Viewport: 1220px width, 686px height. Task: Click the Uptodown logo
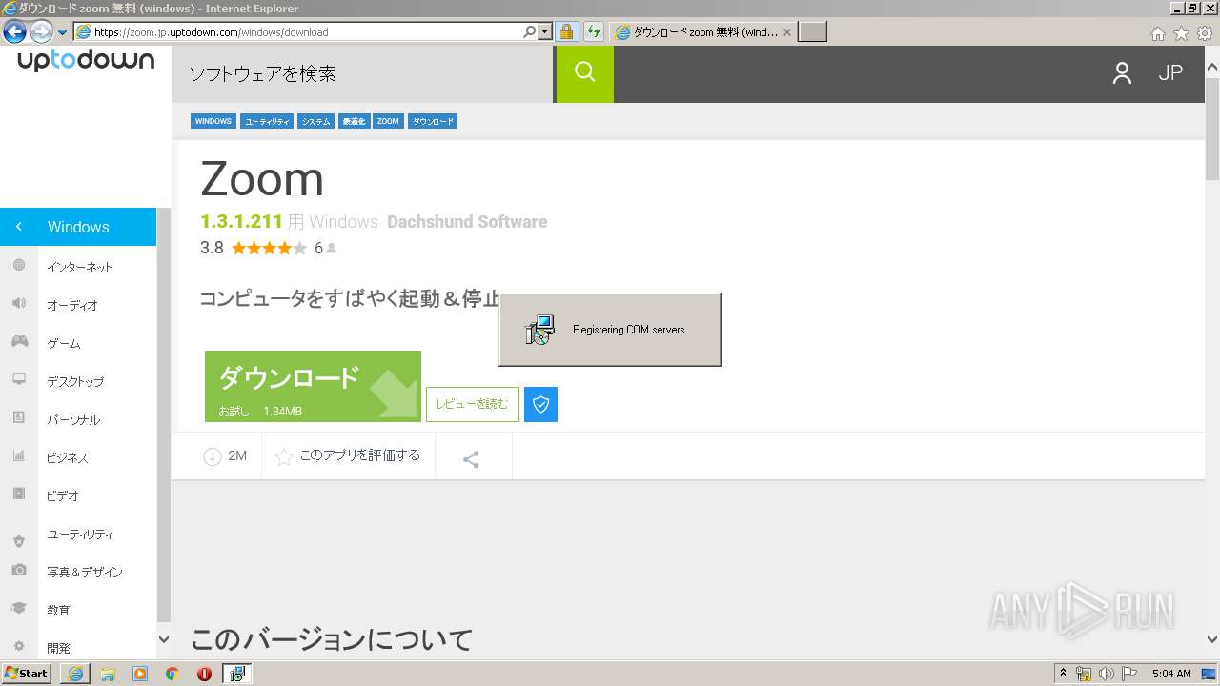click(x=86, y=61)
